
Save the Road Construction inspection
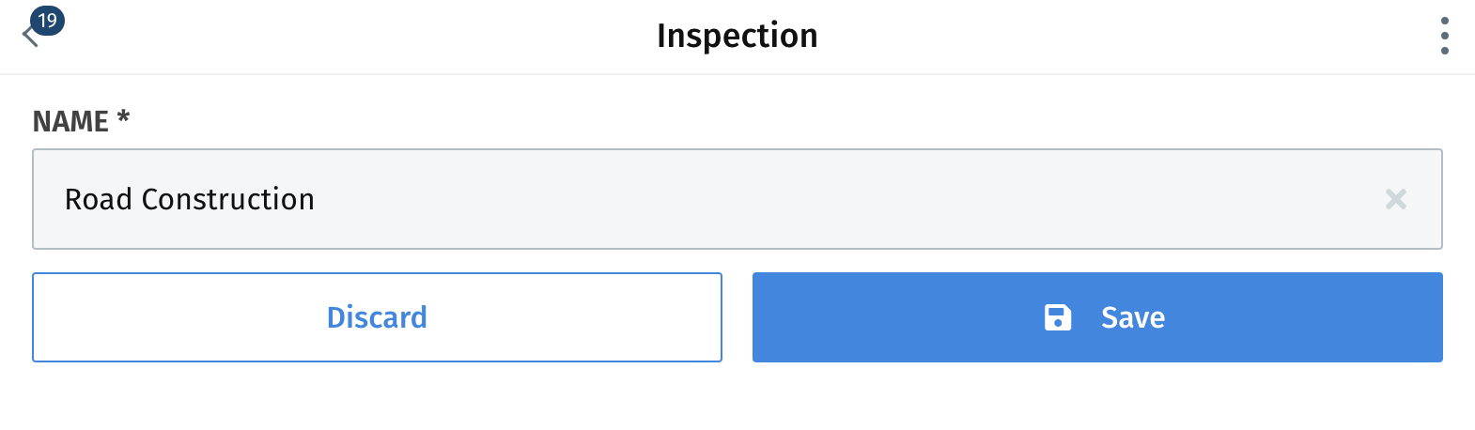pyautogui.click(x=1096, y=317)
